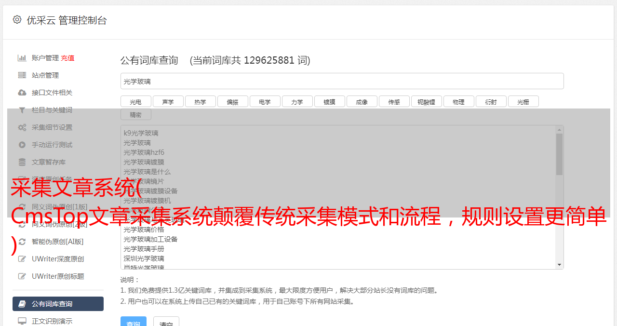Open UWriter深度原创 in the sidebar
The height and width of the screenshot is (326, 617).
click(x=58, y=259)
